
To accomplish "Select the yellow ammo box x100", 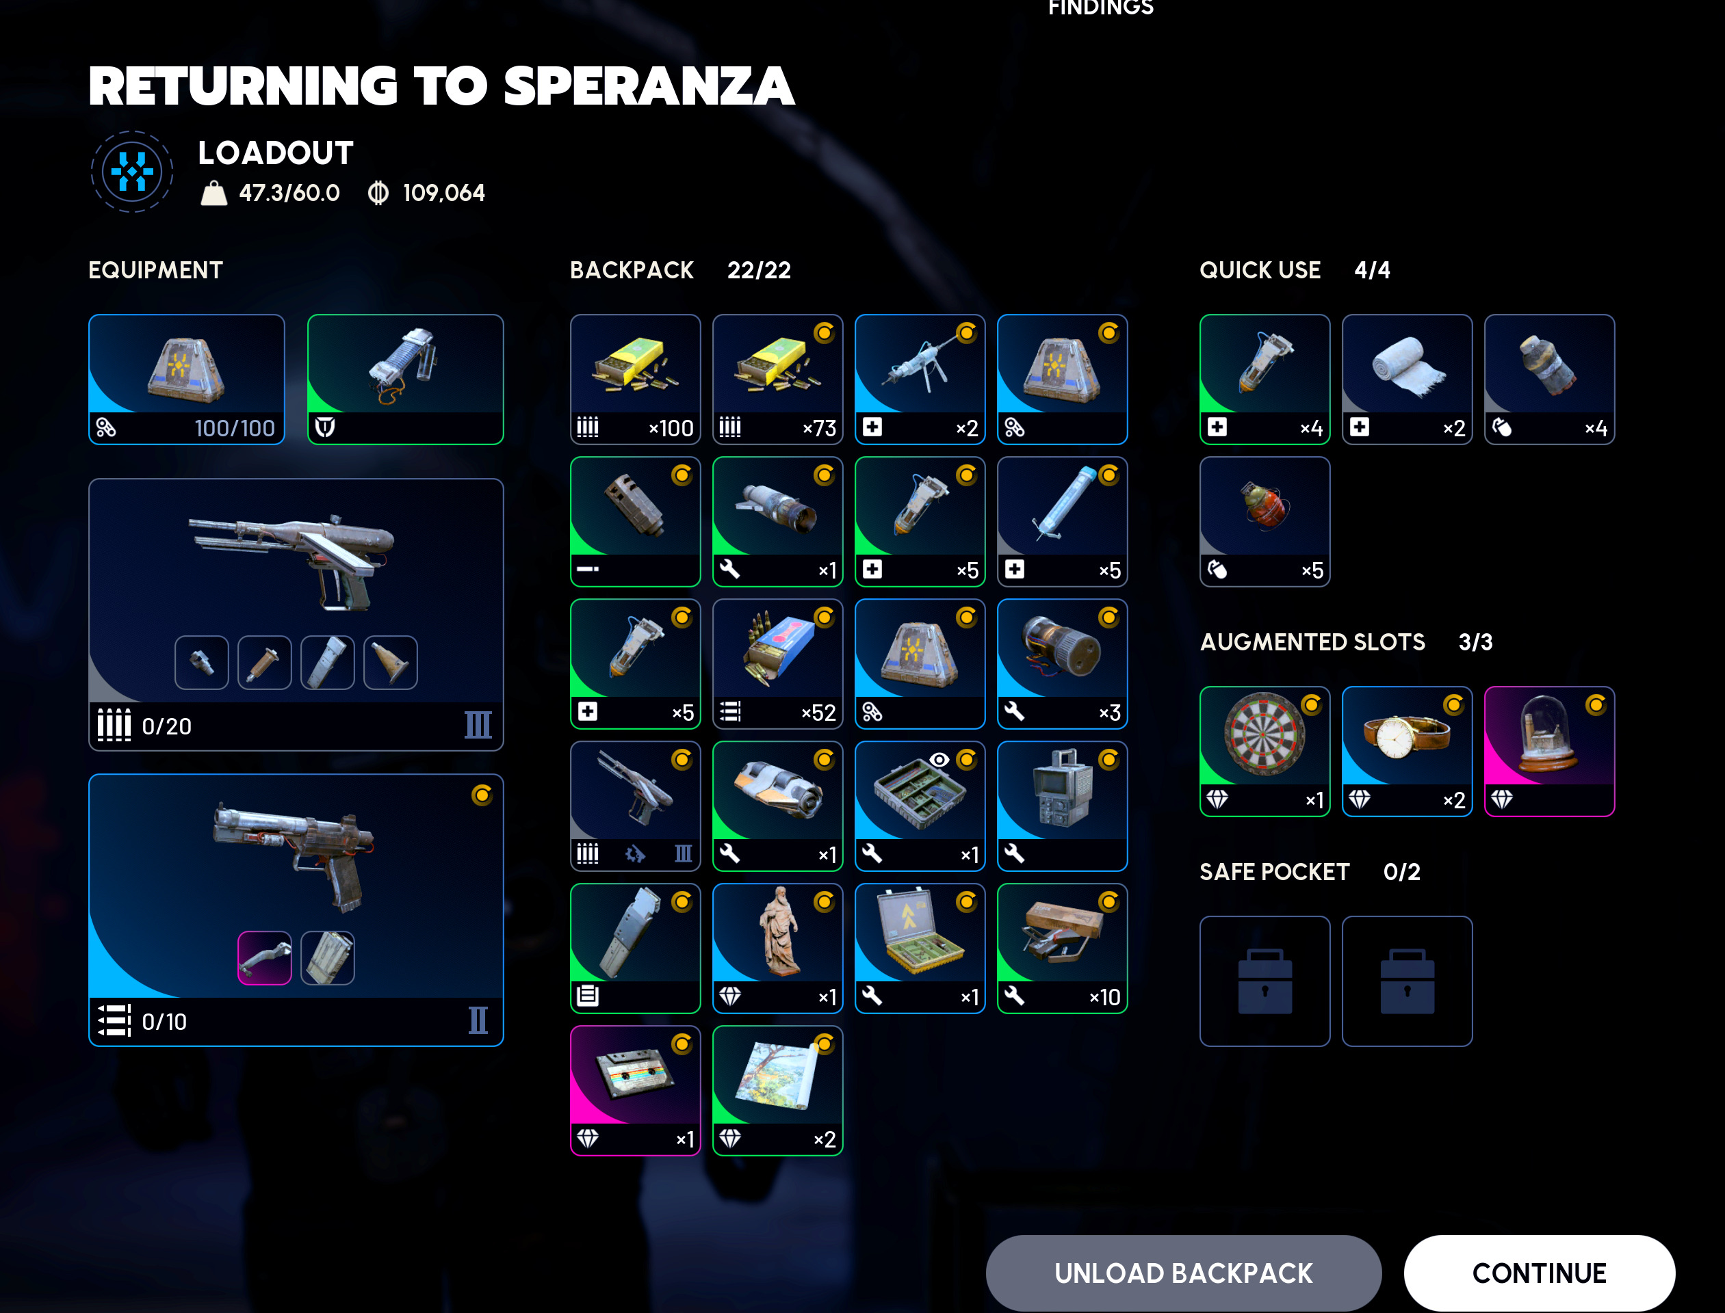I will (635, 379).
